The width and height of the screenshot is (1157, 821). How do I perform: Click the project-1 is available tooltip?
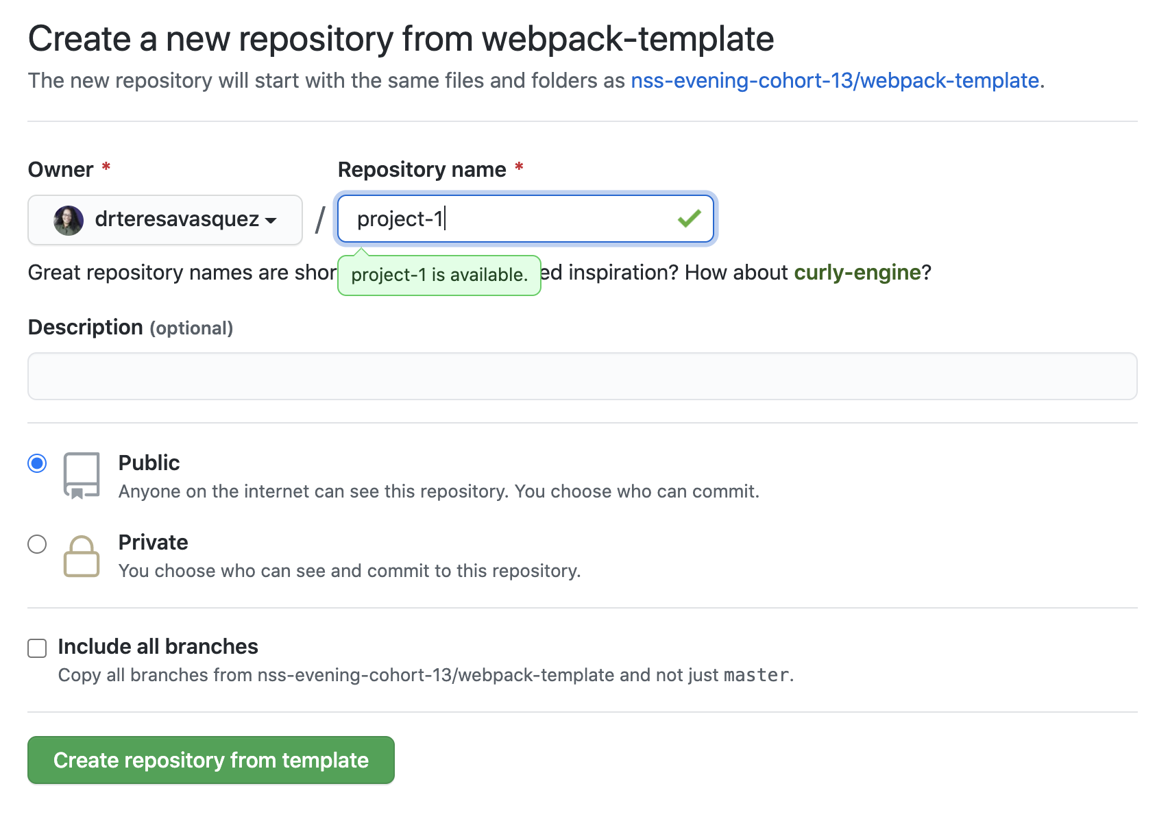pos(439,275)
